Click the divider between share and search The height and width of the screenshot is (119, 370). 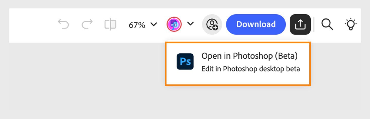coord(314,25)
